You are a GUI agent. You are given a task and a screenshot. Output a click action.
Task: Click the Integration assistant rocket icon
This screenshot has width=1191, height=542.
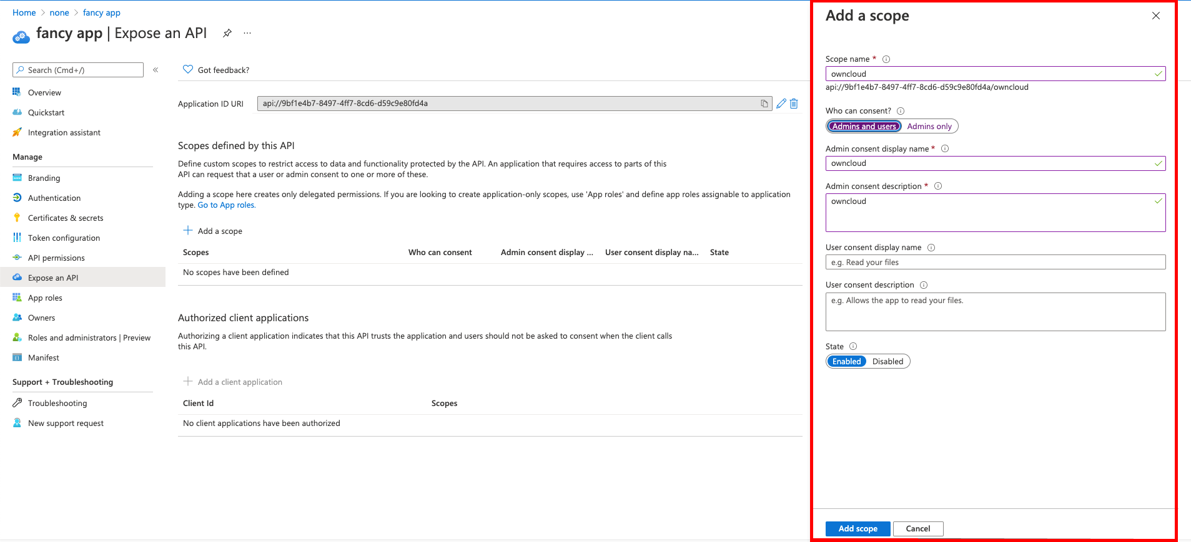tap(17, 132)
